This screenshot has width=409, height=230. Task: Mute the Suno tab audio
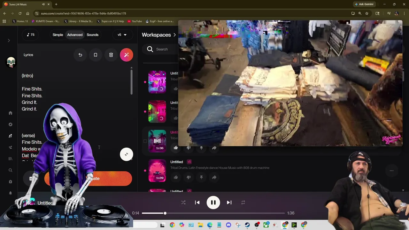(43, 4)
